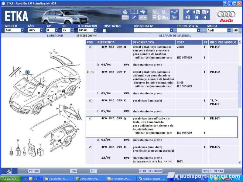Click the 'verde' note cell
This screenshot has width=243, height=182.
[180, 47]
